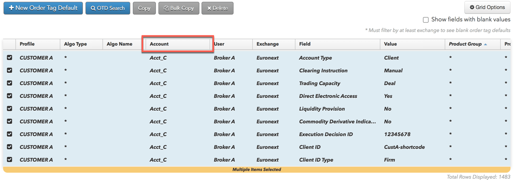Uncheck the Client ID Type row checkbox

[9, 160]
